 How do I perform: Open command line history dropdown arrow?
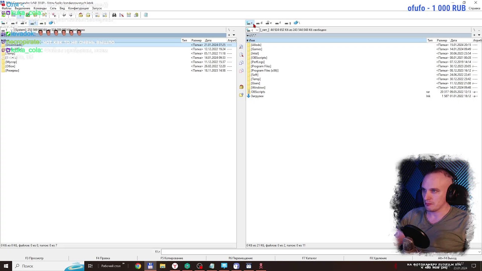pos(479,252)
